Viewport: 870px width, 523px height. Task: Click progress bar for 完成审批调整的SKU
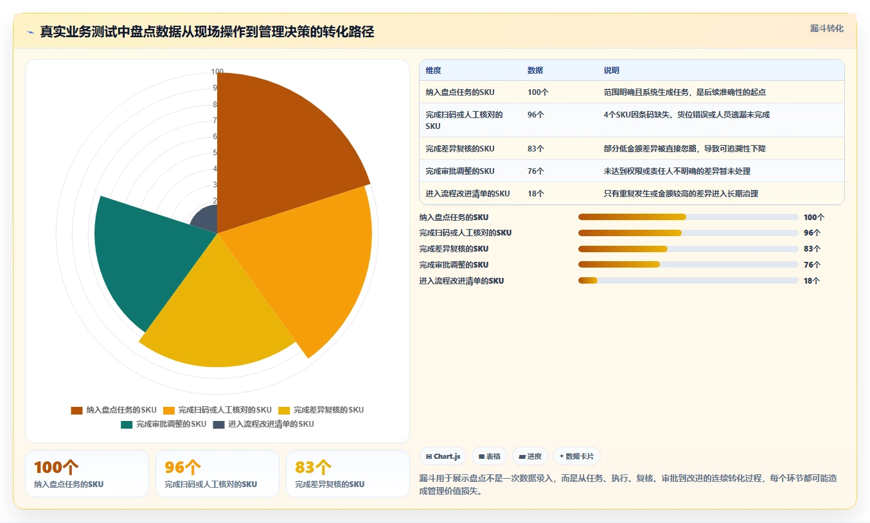coord(688,264)
